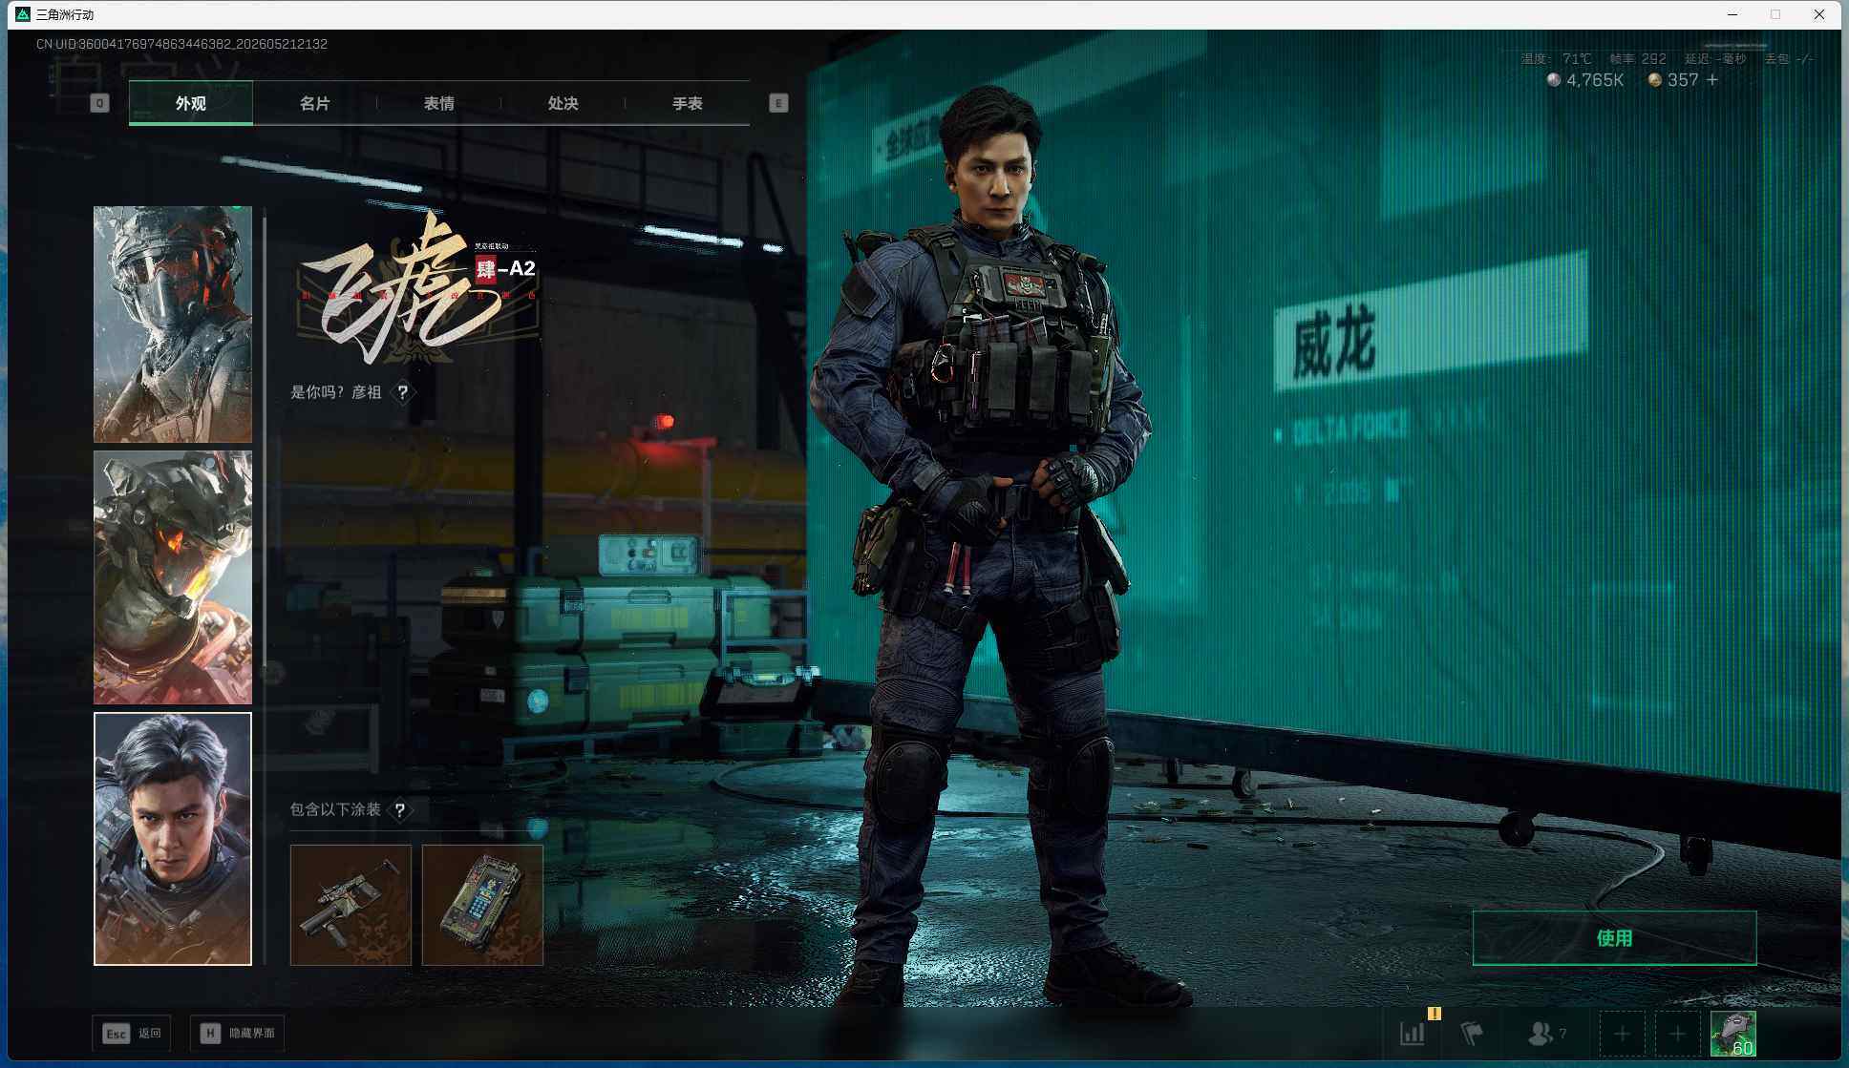Viewport: 1849px width, 1068px height.
Task: Open the level 60 player avatar
Action: pyautogui.click(x=1732, y=1034)
